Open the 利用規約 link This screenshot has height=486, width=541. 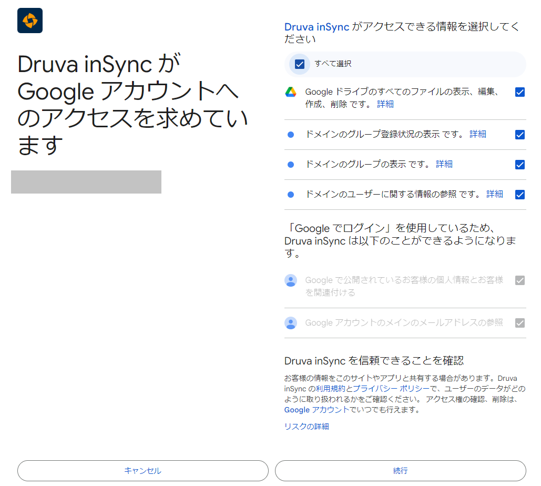pos(330,389)
